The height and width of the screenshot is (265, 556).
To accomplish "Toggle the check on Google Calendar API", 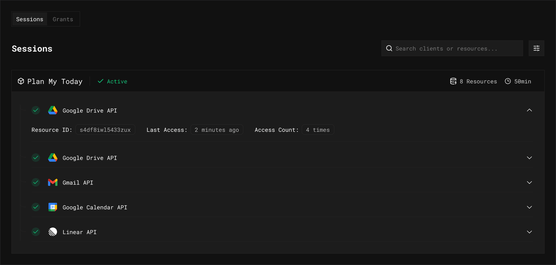I will [x=36, y=207].
